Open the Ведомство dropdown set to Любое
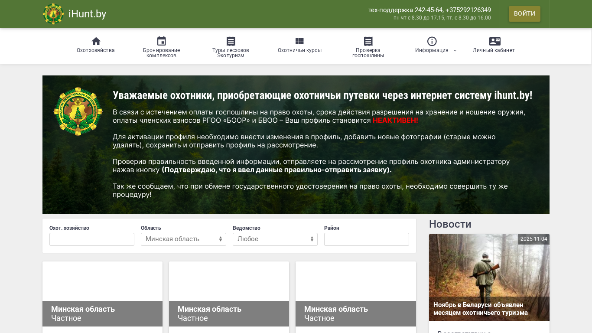 (x=275, y=239)
